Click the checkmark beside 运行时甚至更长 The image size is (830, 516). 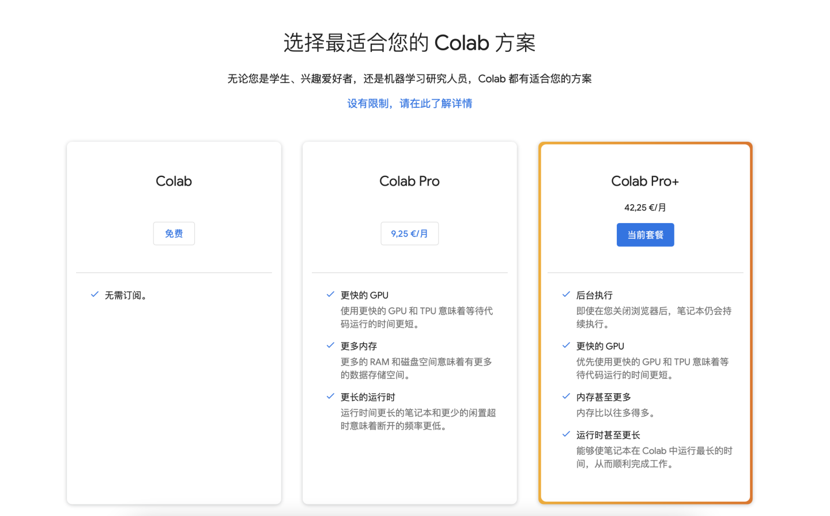(566, 435)
